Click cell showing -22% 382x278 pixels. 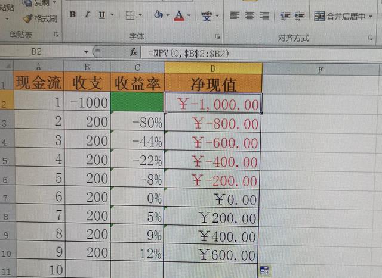click(137, 159)
